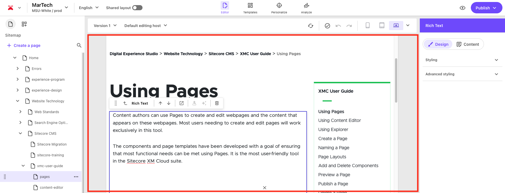Click the checkmark validation icon
Screen dimensions: 505x193
(x=327, y=26)
